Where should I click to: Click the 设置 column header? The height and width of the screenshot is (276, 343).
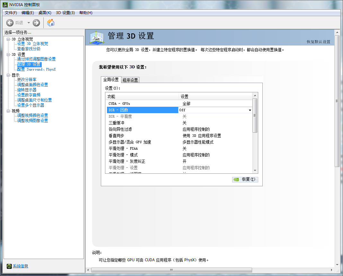point(216,96)
